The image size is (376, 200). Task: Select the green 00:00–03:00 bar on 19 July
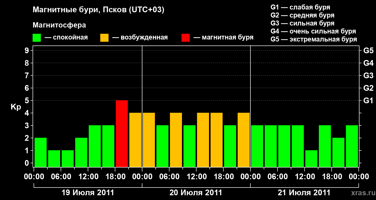pyautogui.click(x=41, y=152)
